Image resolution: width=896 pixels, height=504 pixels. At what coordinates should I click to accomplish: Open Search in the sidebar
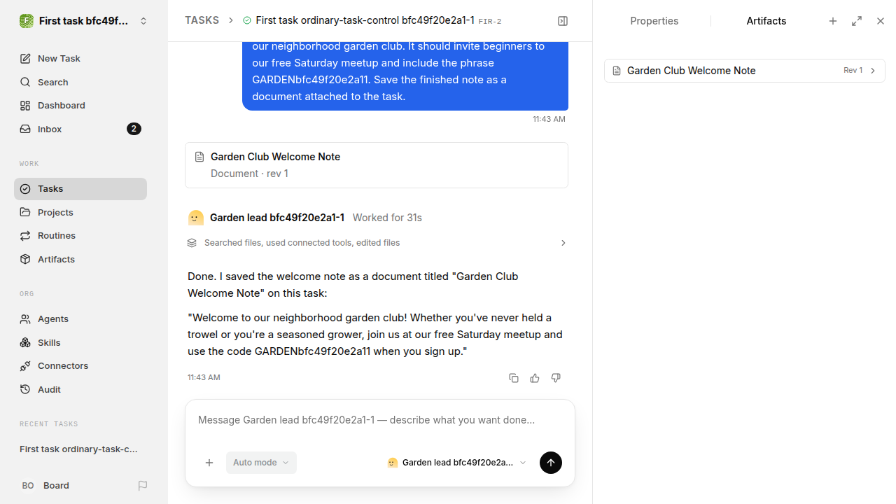[x=80, y=82]
